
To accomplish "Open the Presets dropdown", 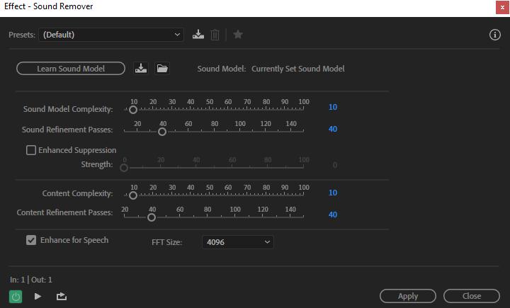I will pos(111,34).
